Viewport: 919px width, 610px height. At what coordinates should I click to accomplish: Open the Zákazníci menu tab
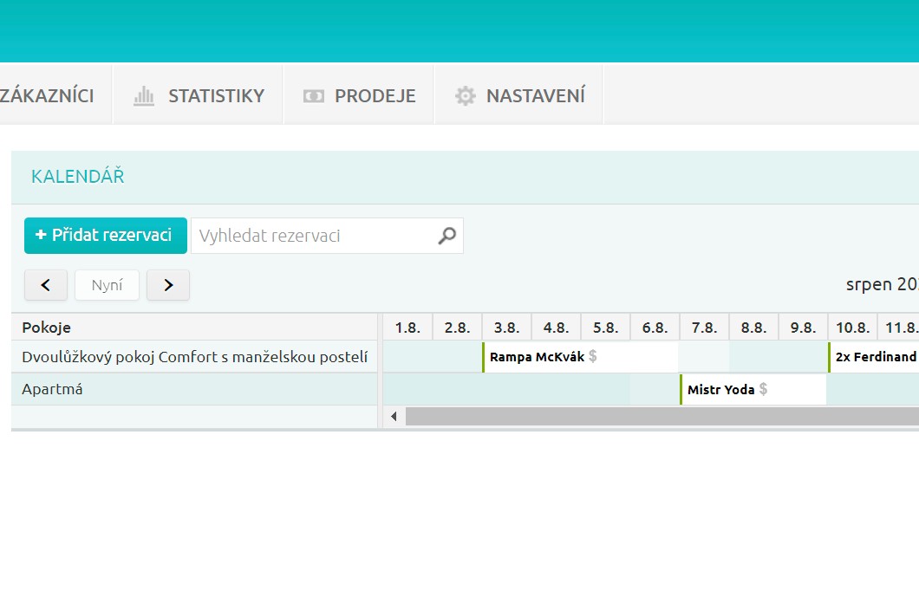47,95
